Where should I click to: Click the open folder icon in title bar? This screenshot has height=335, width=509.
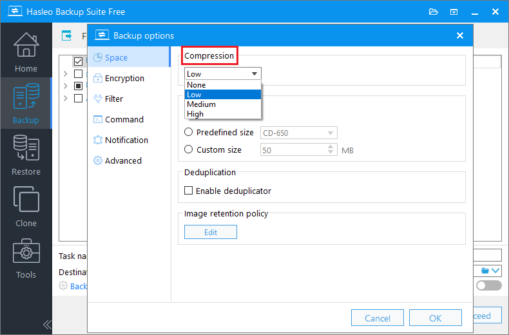click(x=433, y=12)
